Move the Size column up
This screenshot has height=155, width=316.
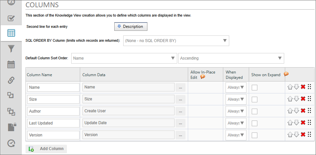290,99
